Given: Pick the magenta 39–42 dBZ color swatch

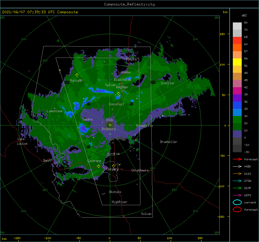Looking at the screenshot, I should tap(237, 91).
